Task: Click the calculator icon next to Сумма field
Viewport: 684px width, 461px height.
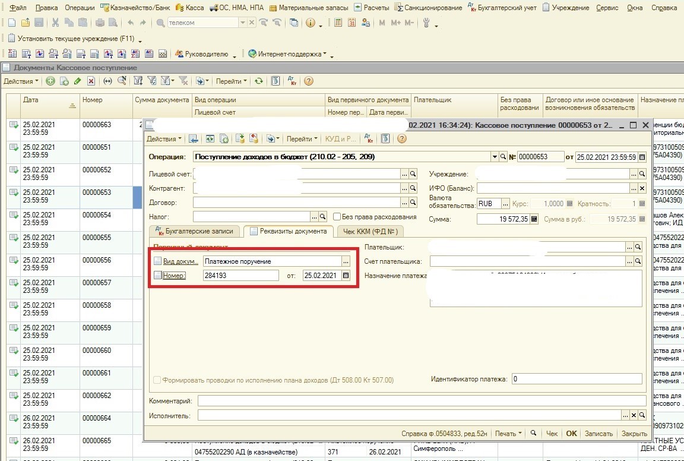Action: click(534, 219)
